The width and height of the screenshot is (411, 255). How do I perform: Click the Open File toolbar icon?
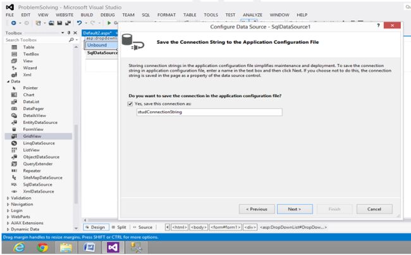click(x=51, y=23)
